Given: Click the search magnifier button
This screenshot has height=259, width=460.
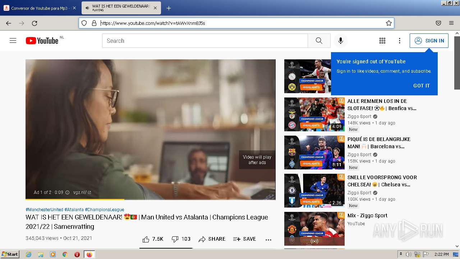Looking at the screenshot, I should click(319, 41).
